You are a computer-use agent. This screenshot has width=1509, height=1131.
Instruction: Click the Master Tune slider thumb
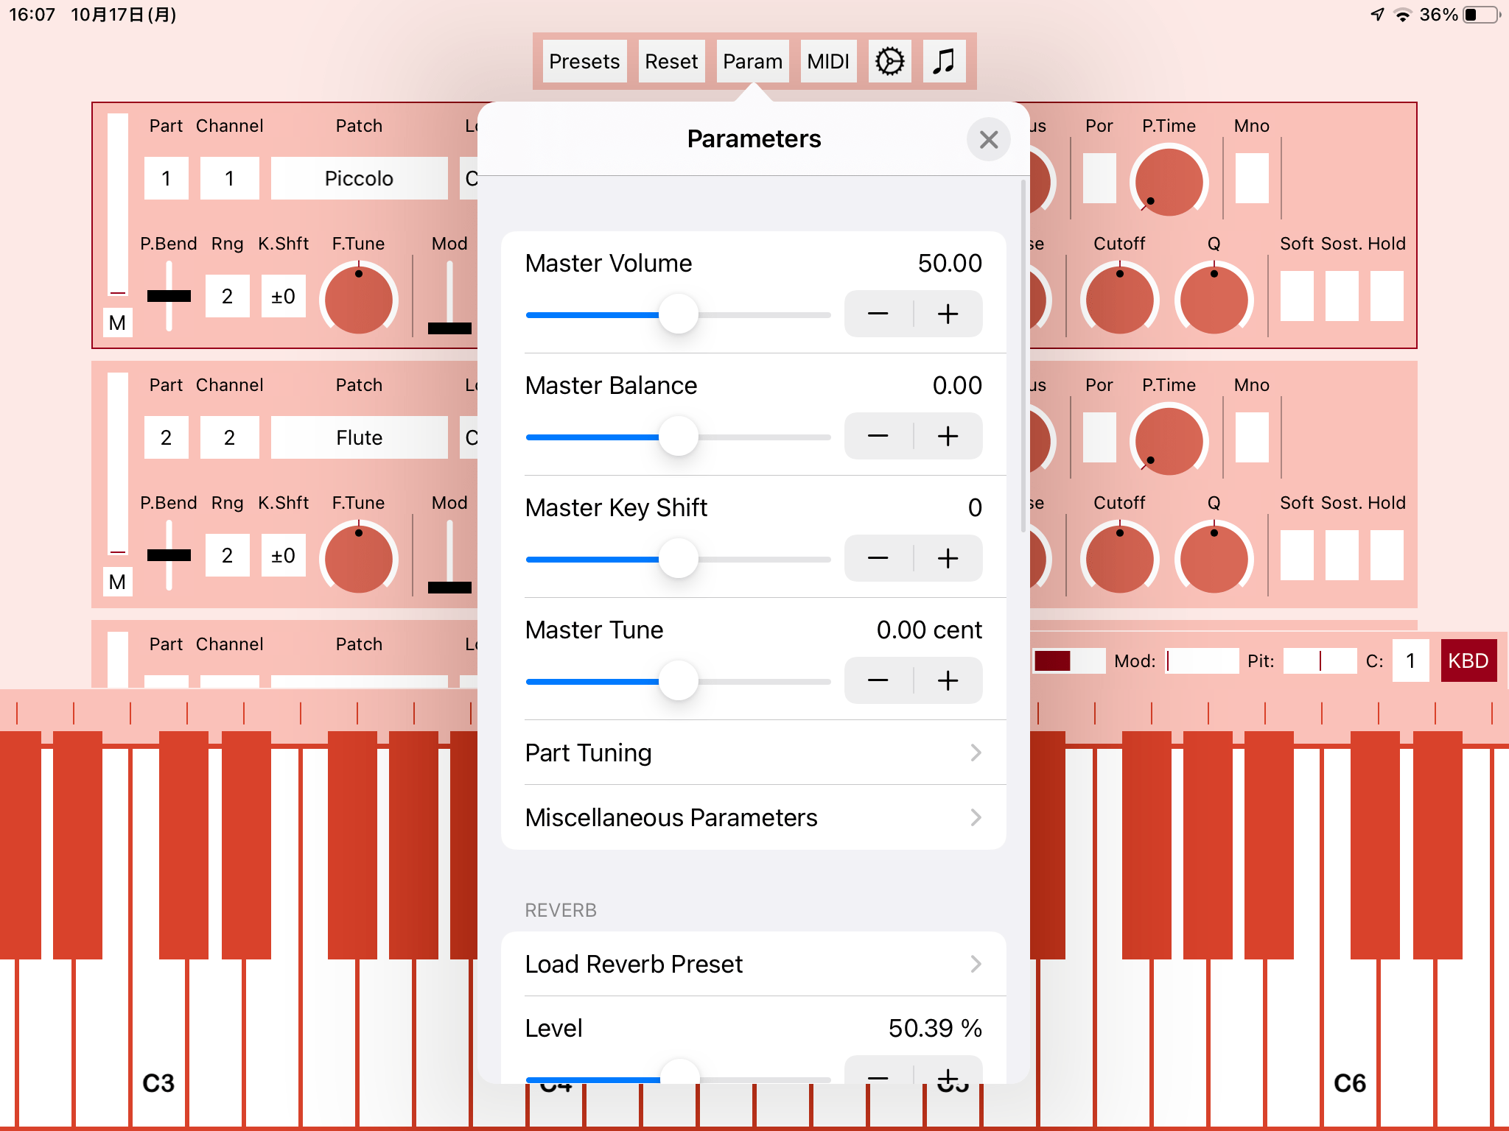point(678,680)
